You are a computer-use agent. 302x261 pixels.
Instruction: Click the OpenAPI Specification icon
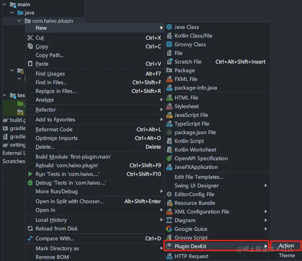[x=169, y=158]
